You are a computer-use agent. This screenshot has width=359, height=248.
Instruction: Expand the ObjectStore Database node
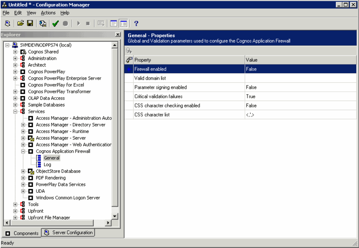[23, 171]
